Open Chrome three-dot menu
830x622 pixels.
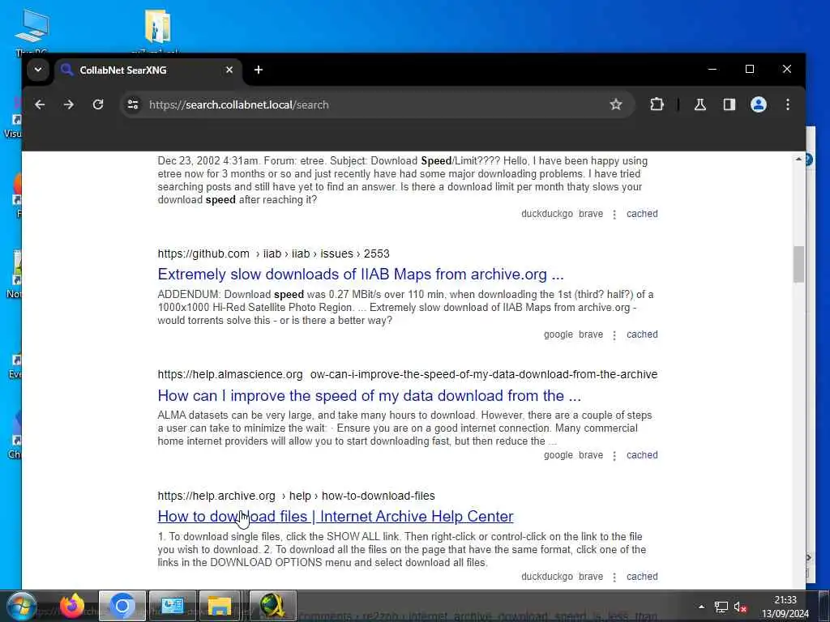click(788, 104)
